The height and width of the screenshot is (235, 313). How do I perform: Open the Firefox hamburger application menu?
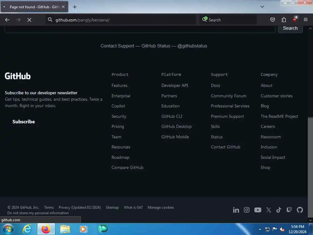pos(306,20)
